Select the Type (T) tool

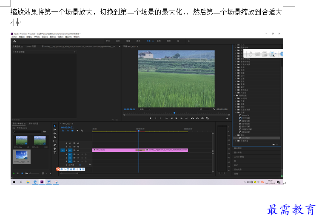pyautogui.click(x=54, y=153)
